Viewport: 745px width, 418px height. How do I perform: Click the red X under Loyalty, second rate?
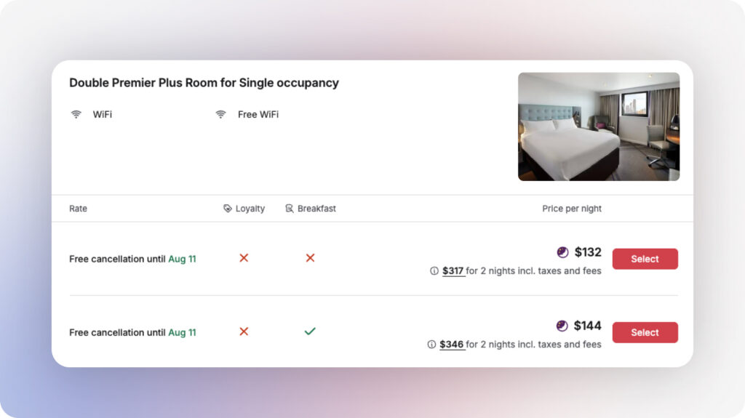[244, 331]
